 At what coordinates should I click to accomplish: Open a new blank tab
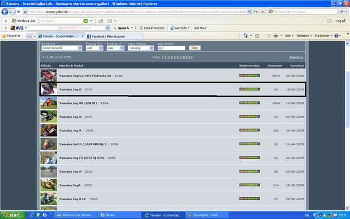pyautogui.click(x=138, y=37)
